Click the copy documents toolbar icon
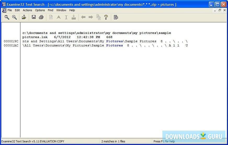Viewport: 228px width, 145px height. click(x=98, y=17)
